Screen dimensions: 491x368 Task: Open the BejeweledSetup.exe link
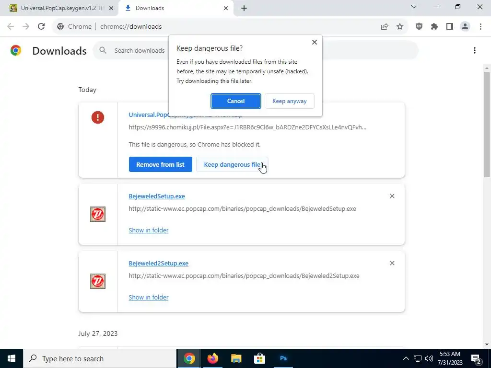tap(157, 196)
